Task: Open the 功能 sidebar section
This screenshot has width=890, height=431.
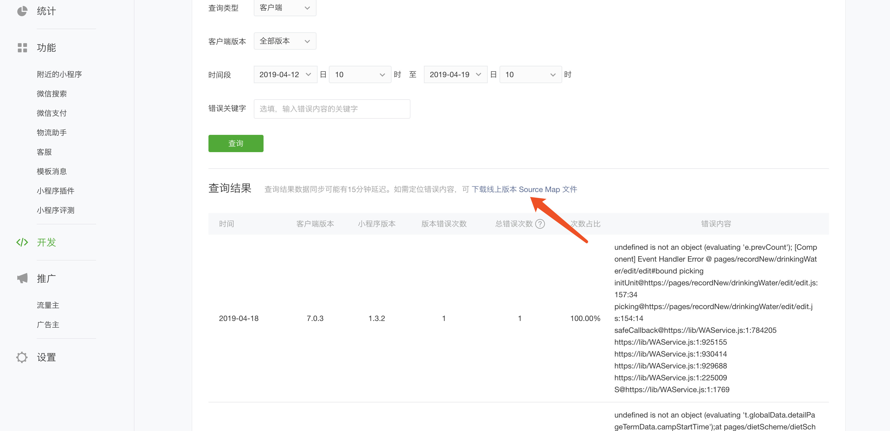Action: [x=46, y=48]
